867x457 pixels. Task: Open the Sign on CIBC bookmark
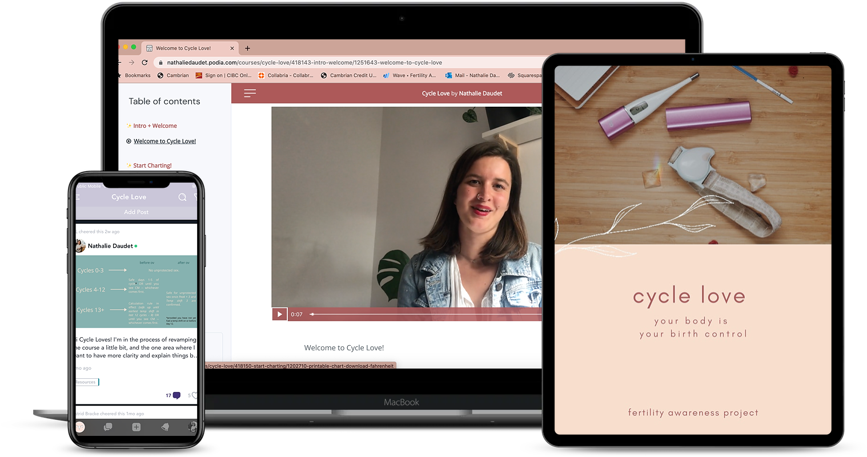click(x=223, y=75)
